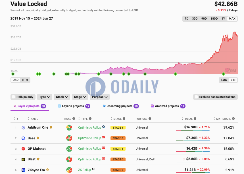Click Blast's risk pie chart
This screenshot has width=244, height=174.
click(69, 160)
